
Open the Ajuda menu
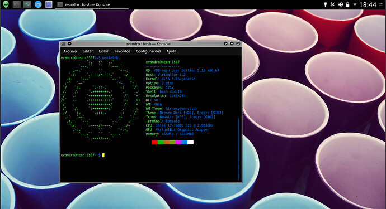(171, 51)
